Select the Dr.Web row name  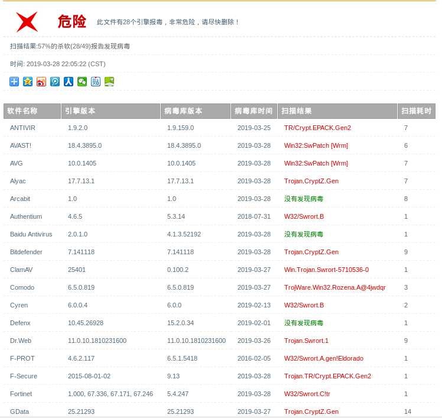(x=21, y=341)
